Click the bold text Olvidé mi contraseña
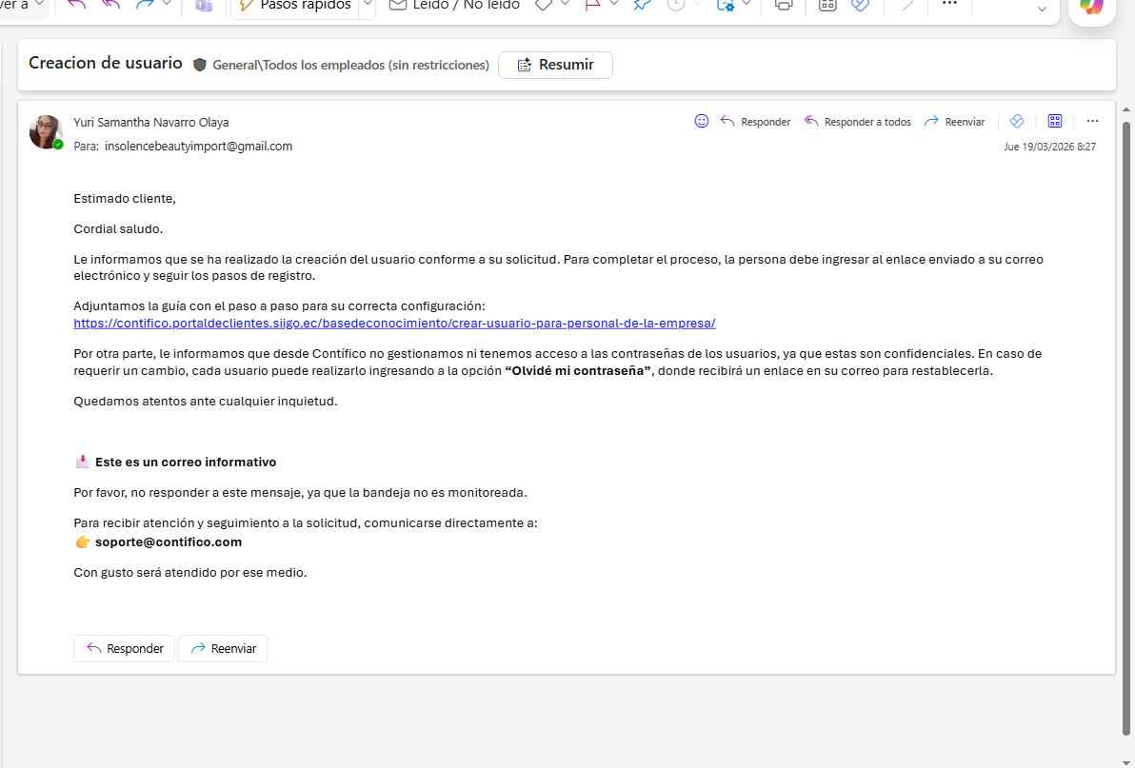Viewport: 1135px width, 768px height. 578,371
